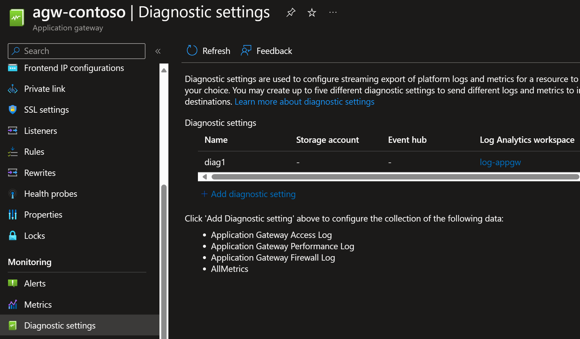Viewport: 580px width, 339px height.
Task: Open Health probes
Action: (51, 194)
